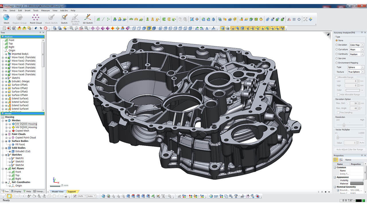Screen dimensions: 367x206
Task: Open the Add-Ins menu
Action: tap(64, 11)
